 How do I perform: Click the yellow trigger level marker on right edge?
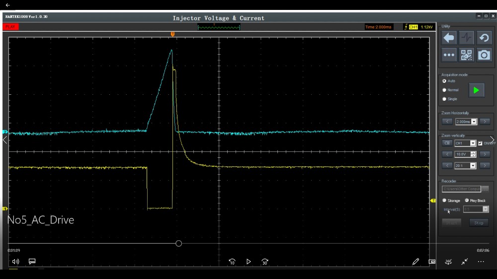click(x=433, y=201)
